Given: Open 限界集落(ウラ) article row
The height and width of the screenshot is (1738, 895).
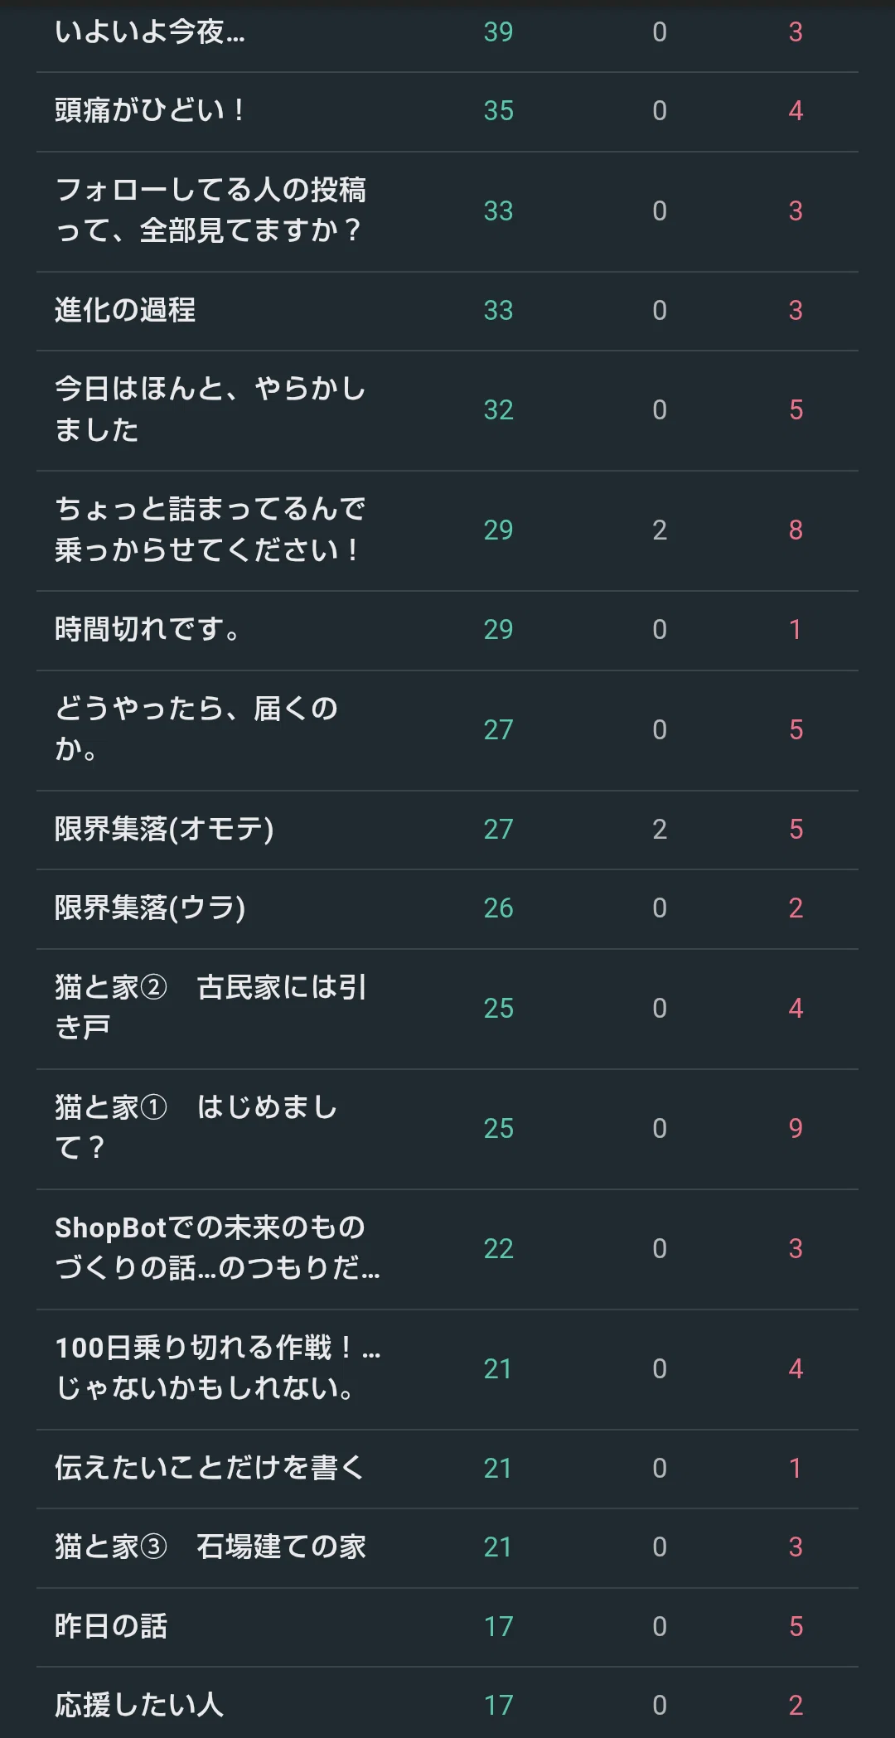Looking at the screenshot, I should 447,908.
